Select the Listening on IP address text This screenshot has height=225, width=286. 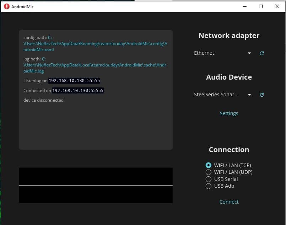point(74,81)
